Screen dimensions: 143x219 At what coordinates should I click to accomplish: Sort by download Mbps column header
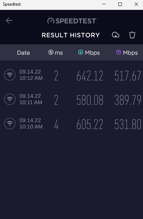point(89,53)
